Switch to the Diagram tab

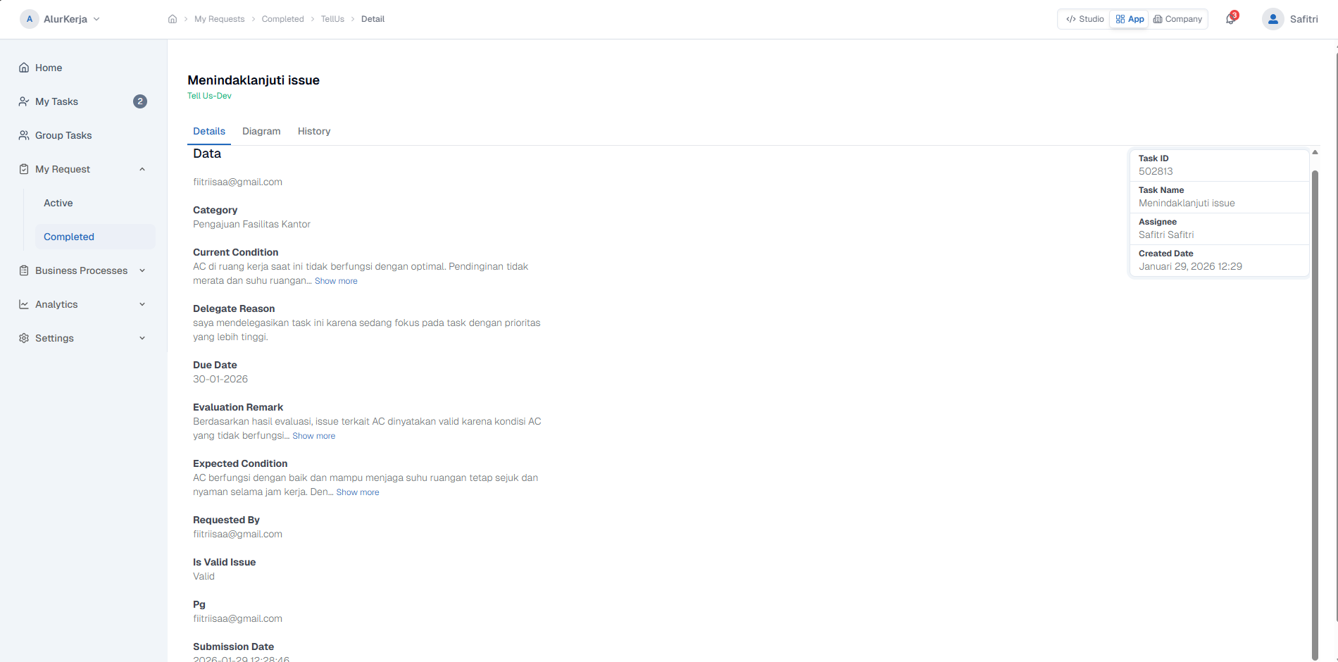pyautogui.click(x=261, y=131)
